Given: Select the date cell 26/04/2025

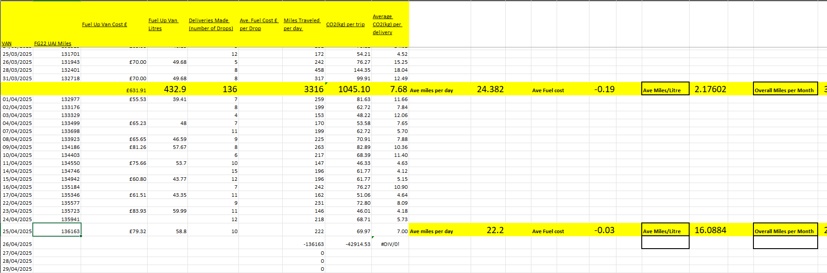Looking at the screenshot, I should 17,244.
